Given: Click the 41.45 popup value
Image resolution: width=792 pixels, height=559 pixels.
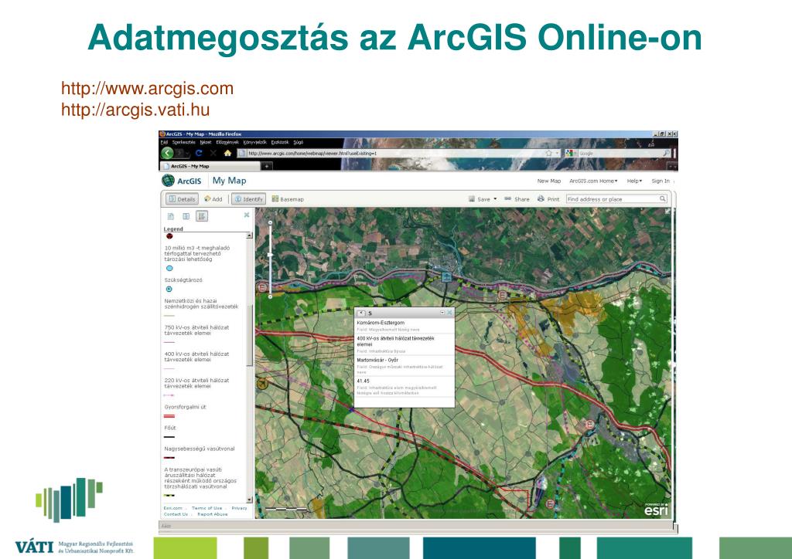Looking at the screenshot, I should 363,381.
